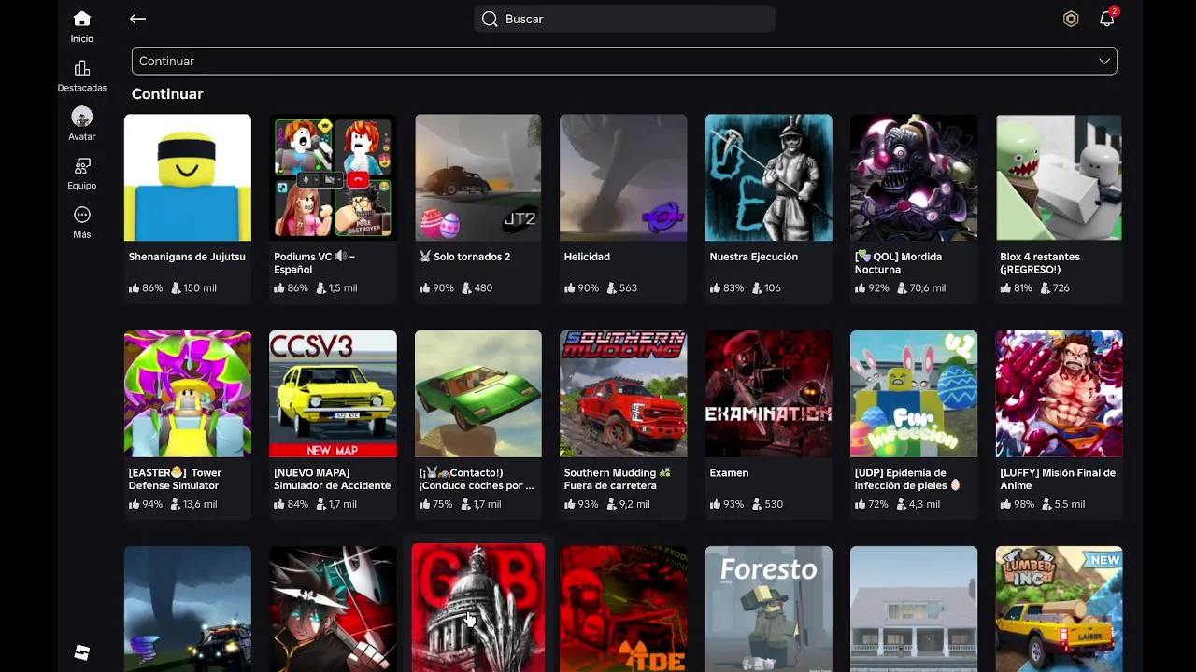The width and height of the screenshot is (1196, 672).
Task: Open Foresto game thumbnail
Action: coord(769,609)
